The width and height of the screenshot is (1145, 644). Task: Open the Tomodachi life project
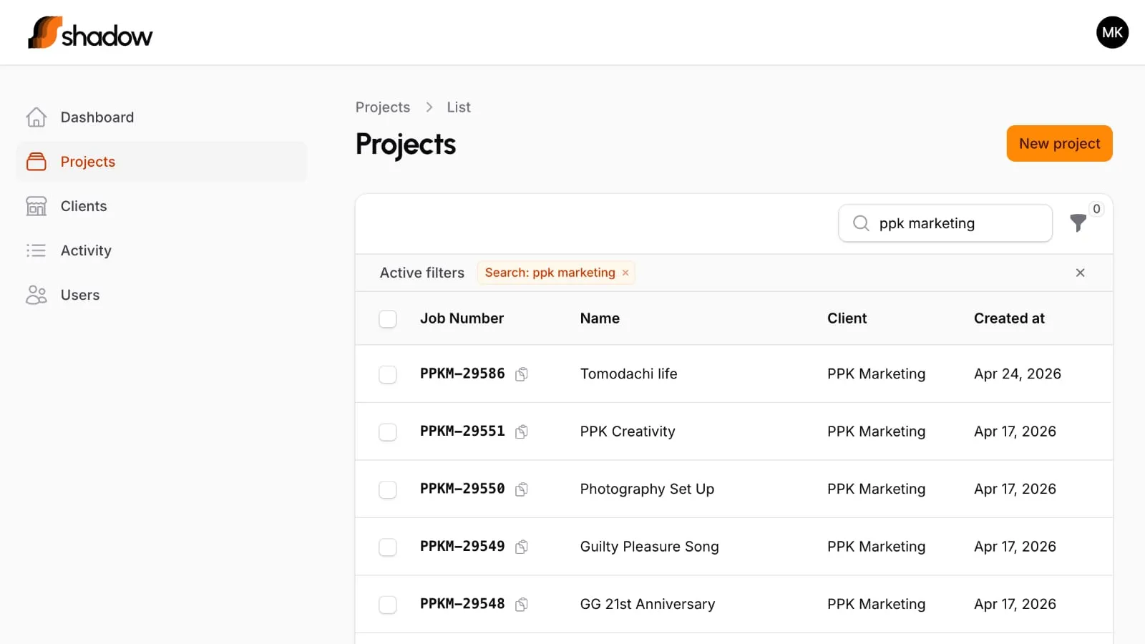628,374
